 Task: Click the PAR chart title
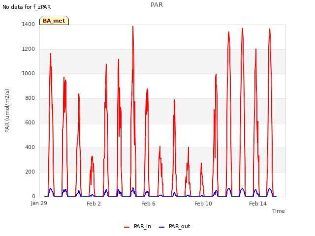157,5
